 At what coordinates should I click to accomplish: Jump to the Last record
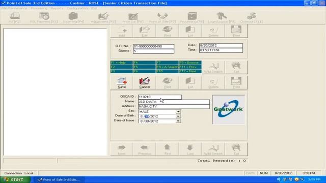pos(190,149)
